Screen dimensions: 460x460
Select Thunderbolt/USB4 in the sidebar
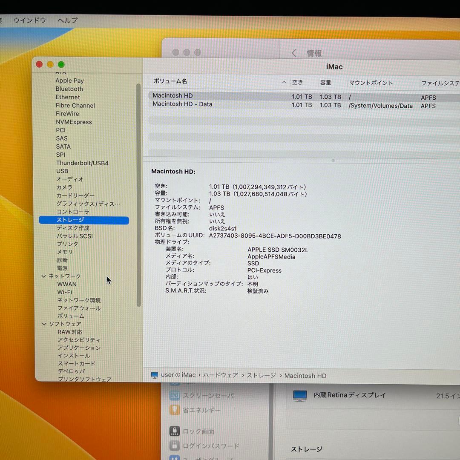coord(82,163)
